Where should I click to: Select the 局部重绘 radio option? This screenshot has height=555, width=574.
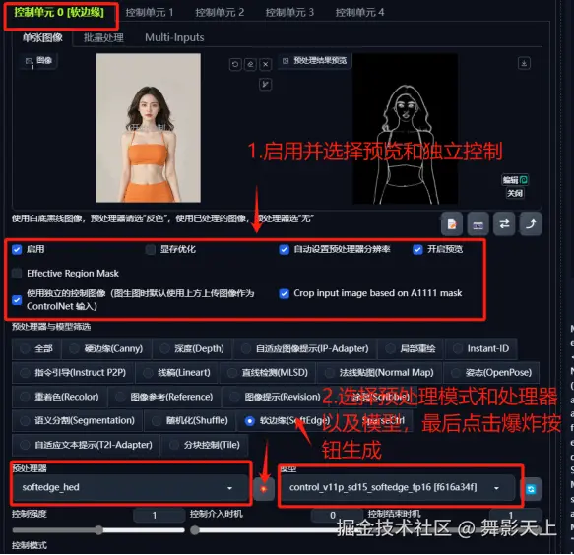[x=411, y=348]
